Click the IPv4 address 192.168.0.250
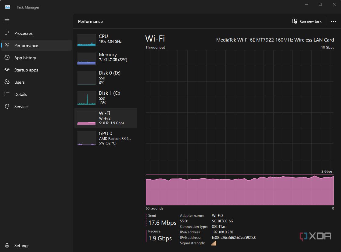 222,232
